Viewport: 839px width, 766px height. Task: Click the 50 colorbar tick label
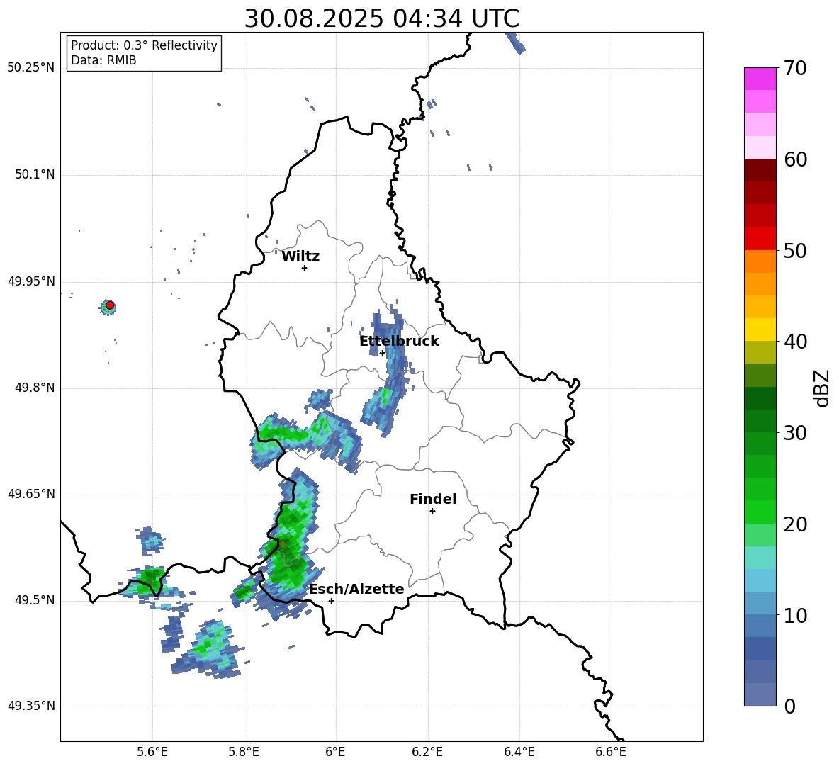795,250
